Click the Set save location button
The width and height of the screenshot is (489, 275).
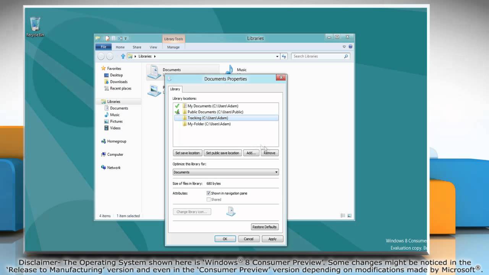pos(187,153)
